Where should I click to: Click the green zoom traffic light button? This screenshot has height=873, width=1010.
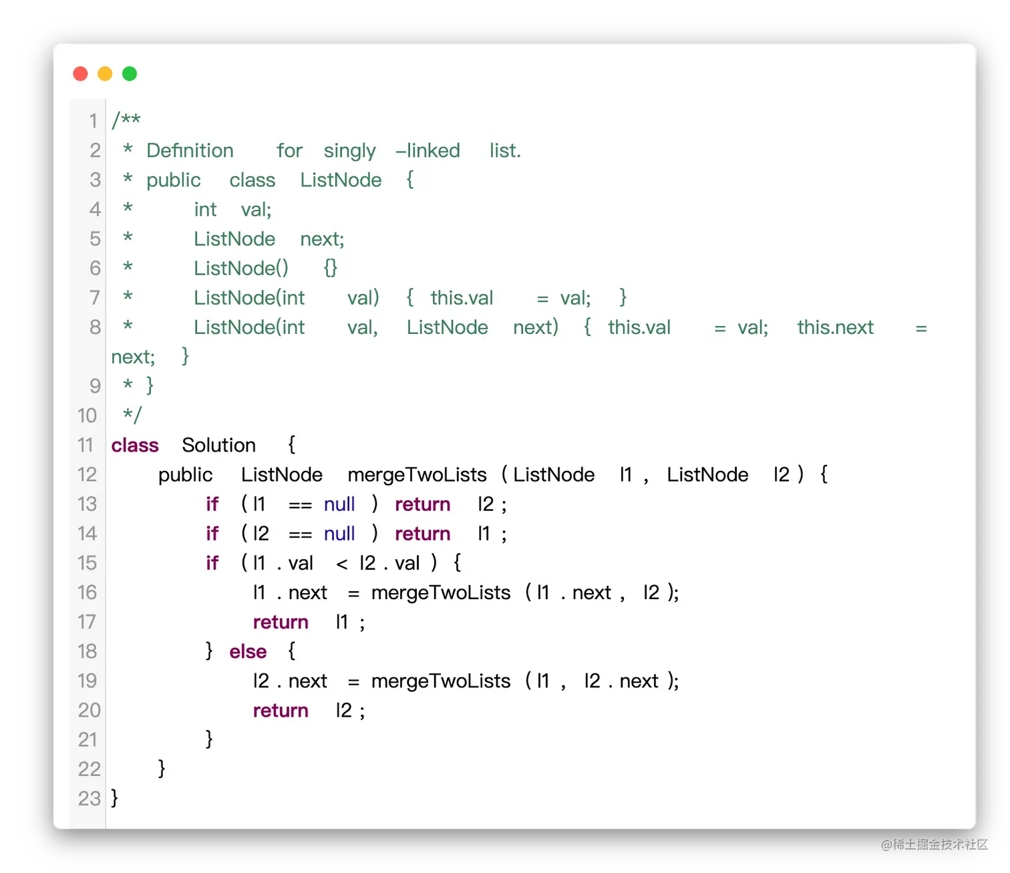pyautogui.click(x=129, y=73)
